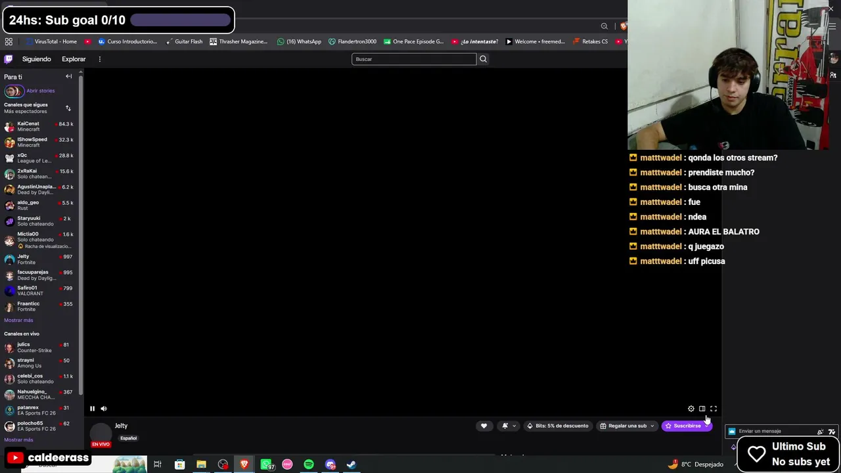
Task: Click Jelty streamer name below player
Action: [x=121, y=426]
